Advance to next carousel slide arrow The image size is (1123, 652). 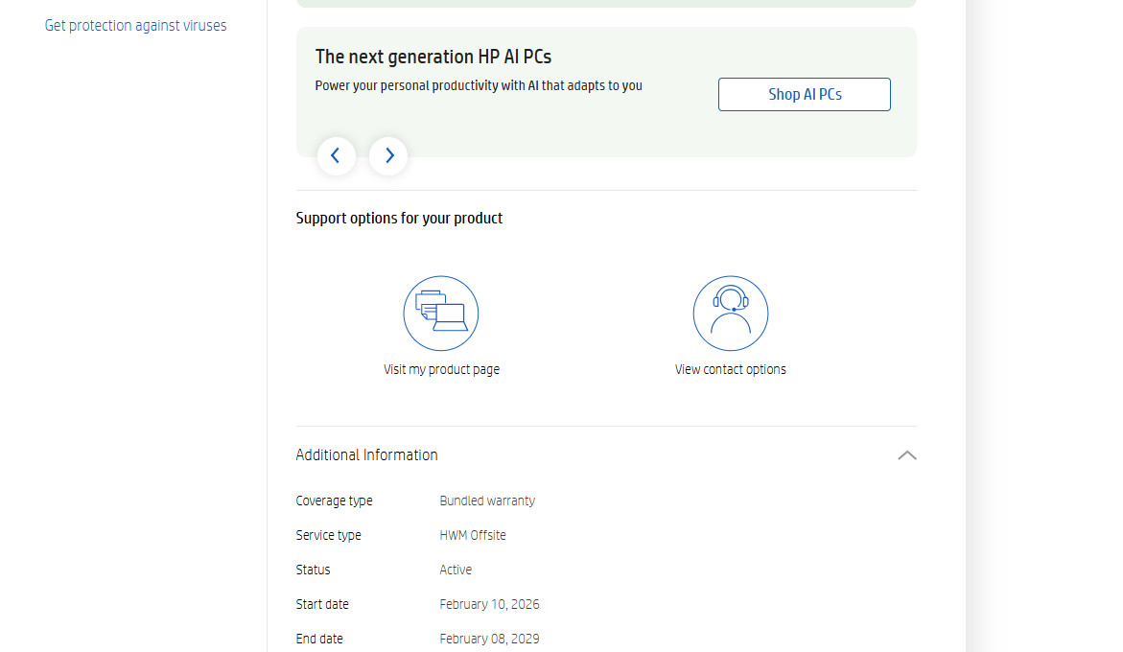pyautogui.click(x=388, y=156)
